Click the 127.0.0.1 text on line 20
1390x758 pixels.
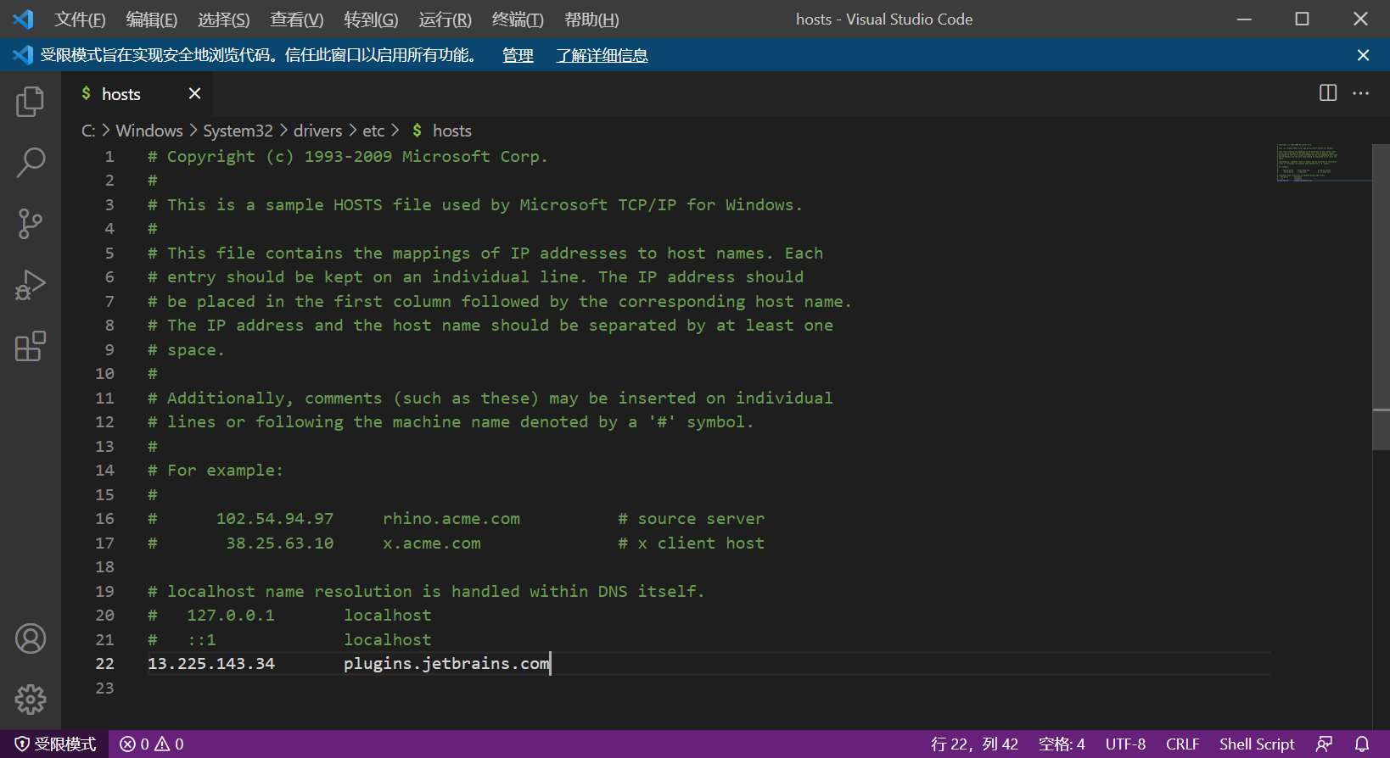pos(231,616)
